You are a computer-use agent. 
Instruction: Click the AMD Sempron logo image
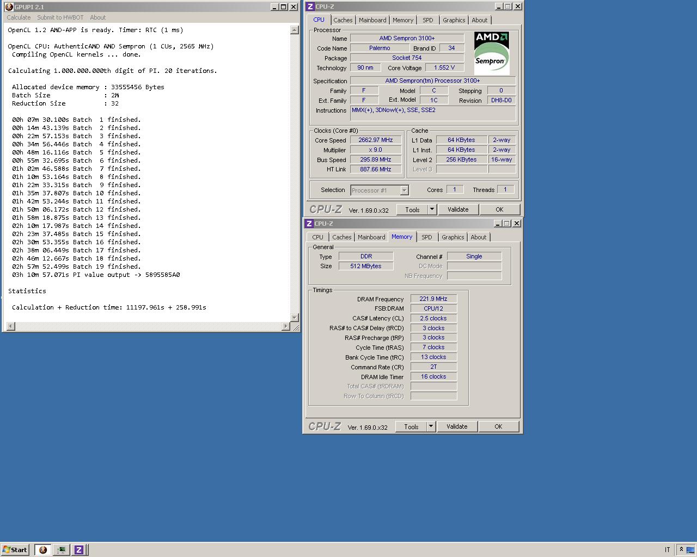click(492, 53)
